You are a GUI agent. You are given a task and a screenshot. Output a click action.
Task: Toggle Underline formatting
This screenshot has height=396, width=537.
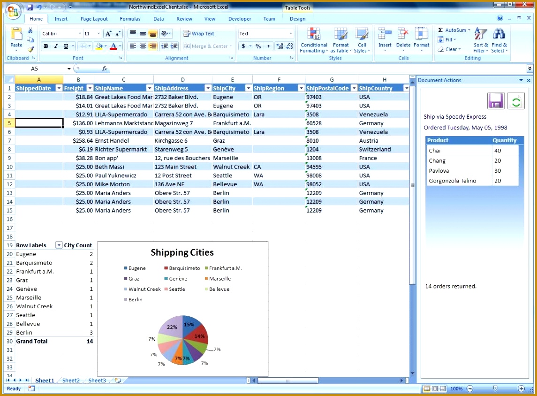[x=66, y=46]
